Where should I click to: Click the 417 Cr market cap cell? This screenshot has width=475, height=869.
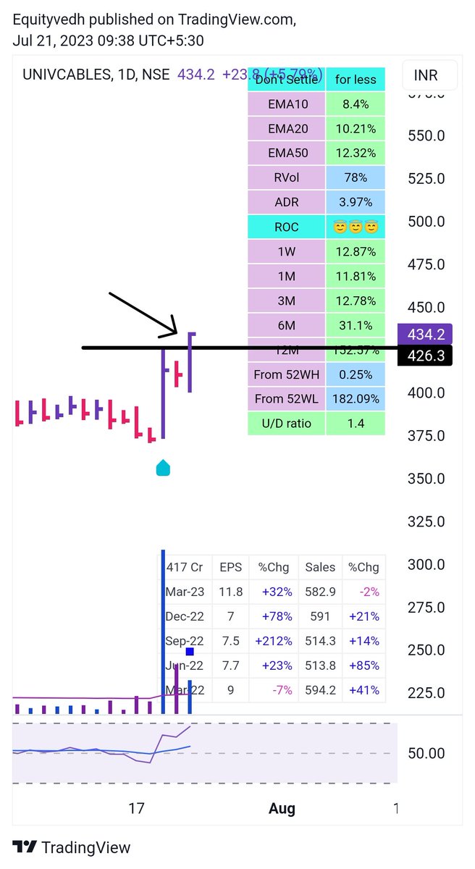185,567
